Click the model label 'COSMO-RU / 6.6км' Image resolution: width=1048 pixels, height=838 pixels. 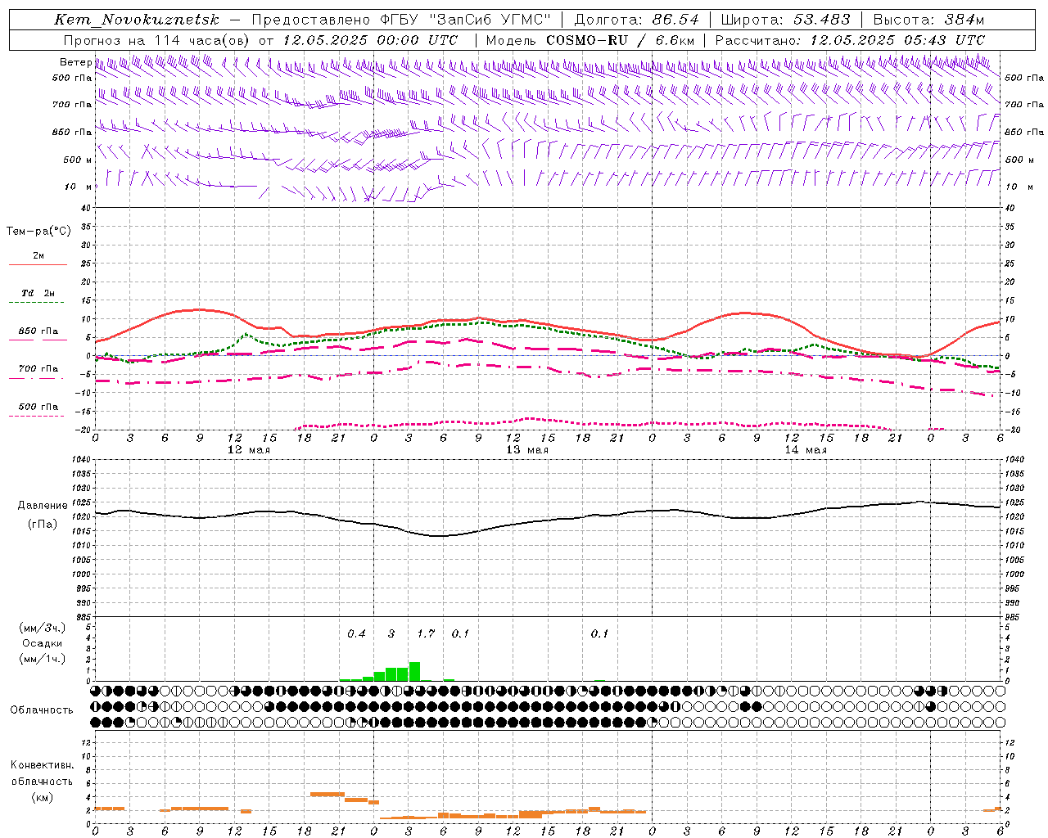point(620,40)
